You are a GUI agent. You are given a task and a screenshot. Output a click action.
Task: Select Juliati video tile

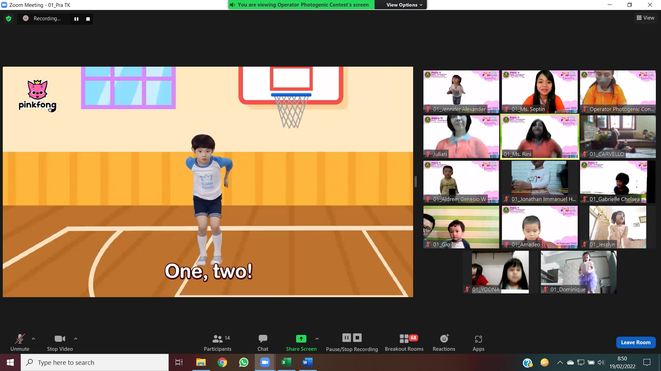point(461,137)
